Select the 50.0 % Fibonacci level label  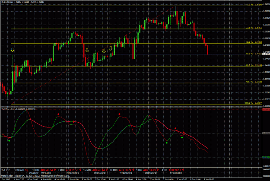tap(254, 54)
